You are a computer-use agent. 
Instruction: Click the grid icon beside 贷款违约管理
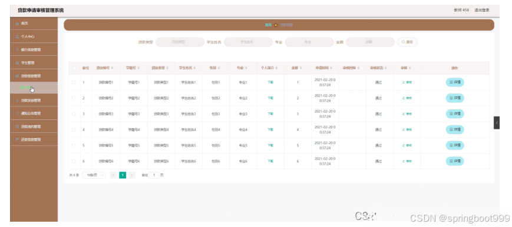click(x=17, y=126)
